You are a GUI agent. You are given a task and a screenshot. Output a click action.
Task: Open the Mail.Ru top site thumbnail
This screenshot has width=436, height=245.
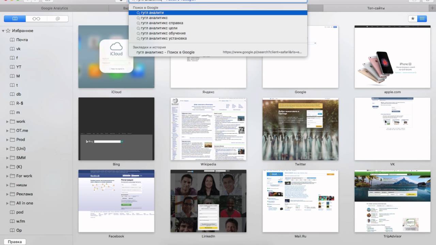coord(300,201)
